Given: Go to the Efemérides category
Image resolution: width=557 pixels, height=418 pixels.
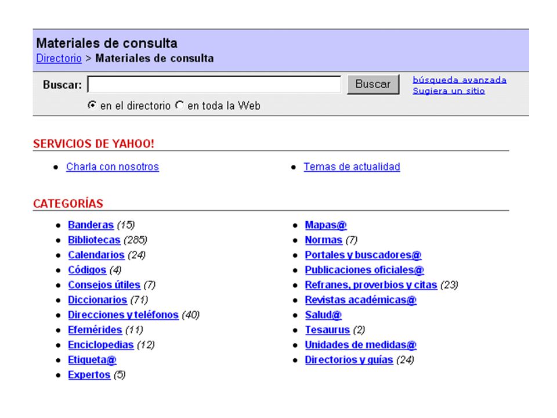Looking at the screenshot, I should (x=95, y=330).
